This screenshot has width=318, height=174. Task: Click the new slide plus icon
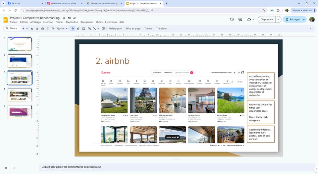23,29
